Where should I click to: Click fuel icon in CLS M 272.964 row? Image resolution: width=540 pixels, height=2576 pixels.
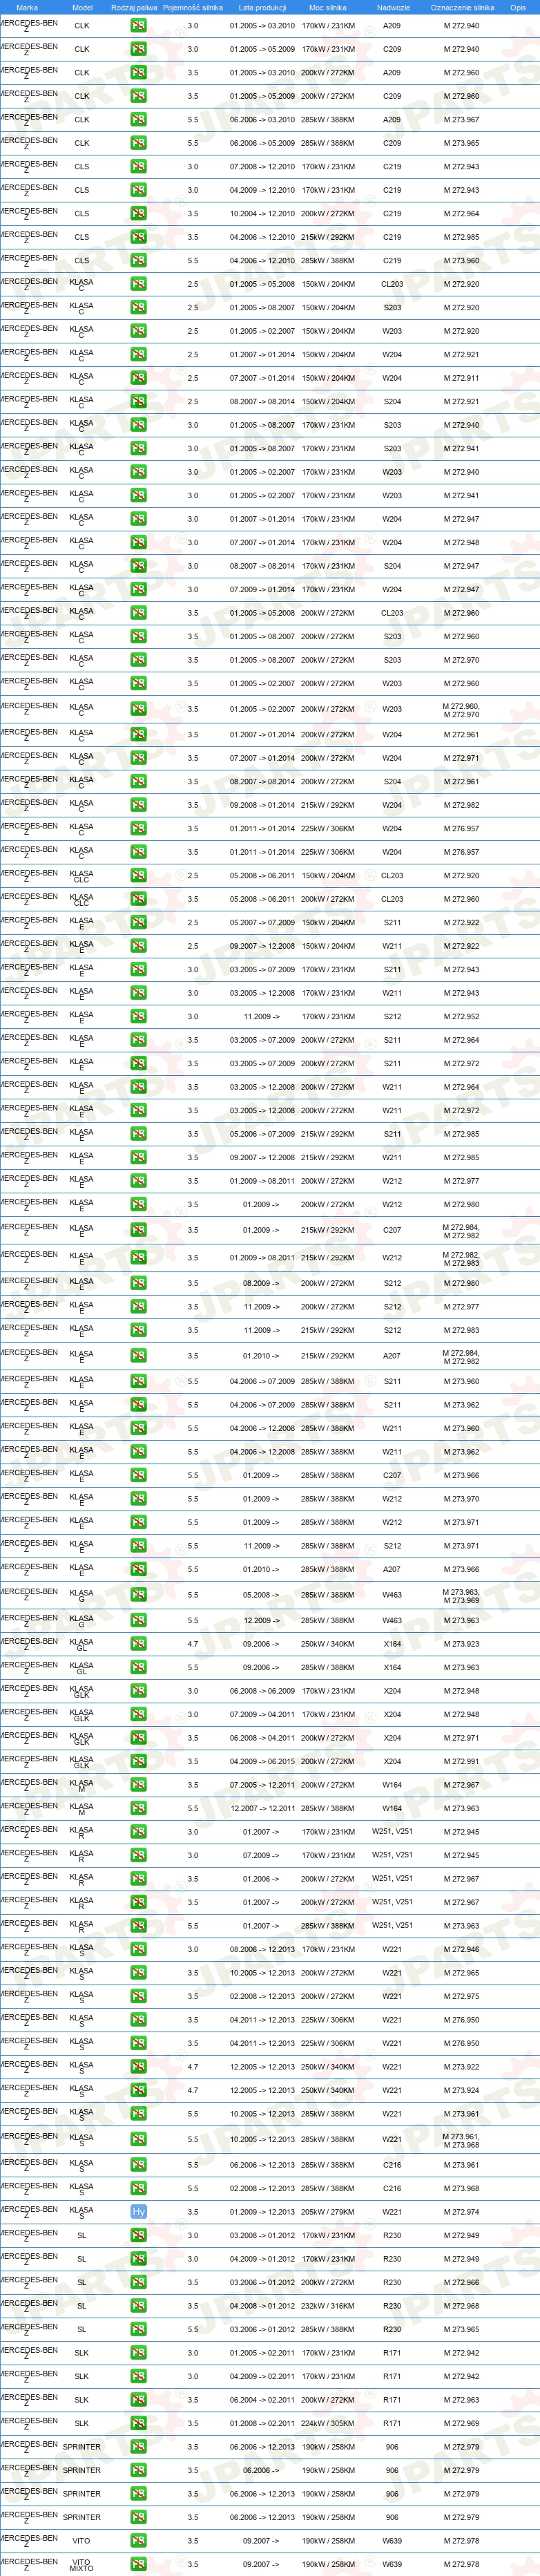tap(138, 213)
